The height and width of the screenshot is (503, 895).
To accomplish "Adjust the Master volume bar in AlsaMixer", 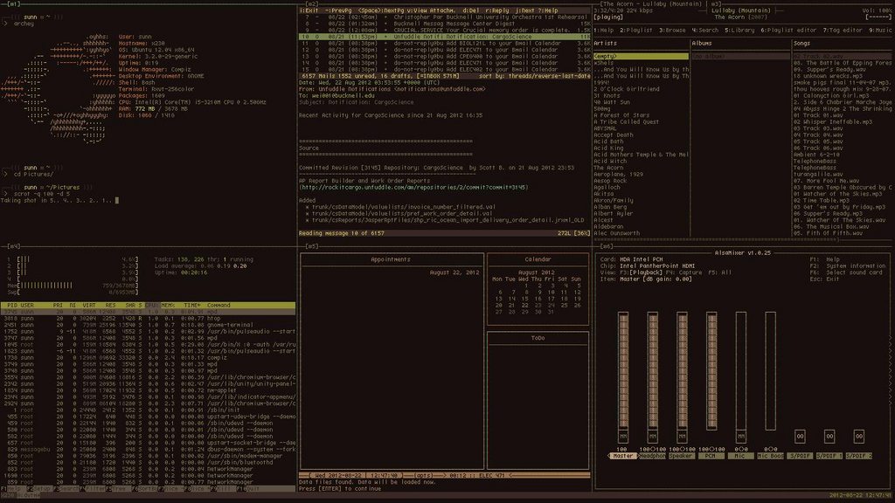I will [622, 370].
